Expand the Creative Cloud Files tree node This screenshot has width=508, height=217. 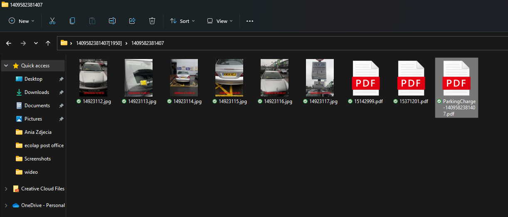(x=6, y=189)
